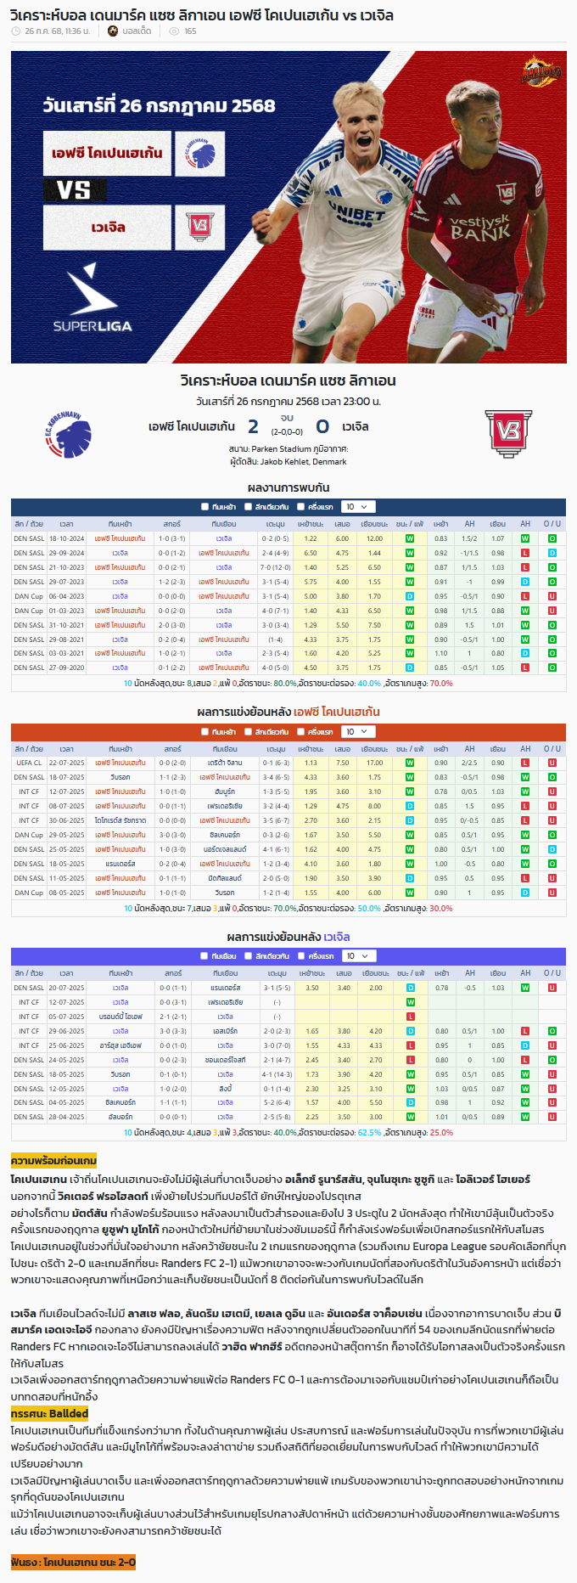Open the 10 matches dropdown in head-to-head table
Screen dimensions: 577x1583
[358, 507]
